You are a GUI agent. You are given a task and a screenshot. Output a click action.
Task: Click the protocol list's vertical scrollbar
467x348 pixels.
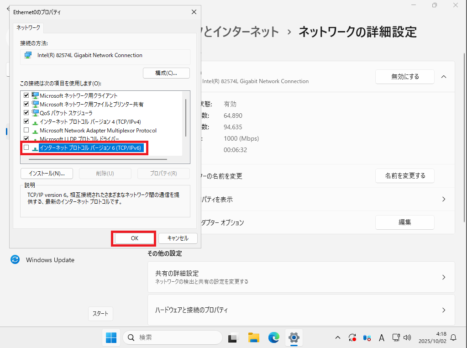pos(185,118)
